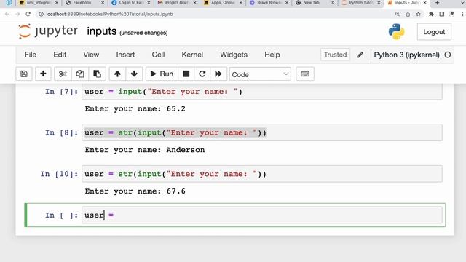Open the browser three-dot menu
The width and height of the screenshot is (466, 262).
(462, 14)
